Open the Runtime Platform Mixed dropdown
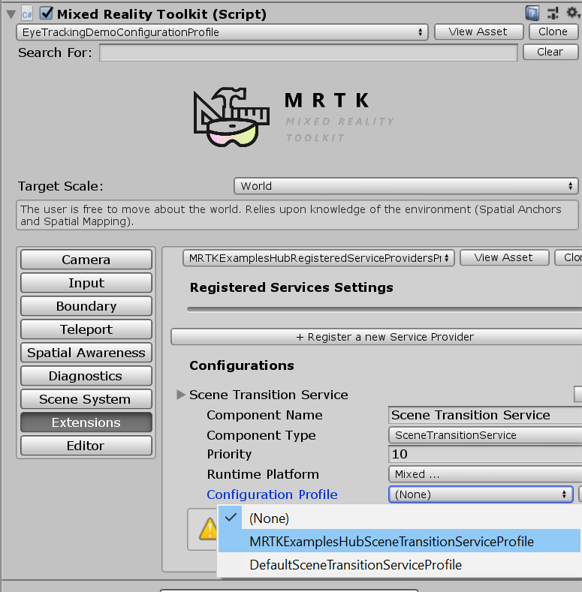 pyautogui.click(x=485, y=474)
